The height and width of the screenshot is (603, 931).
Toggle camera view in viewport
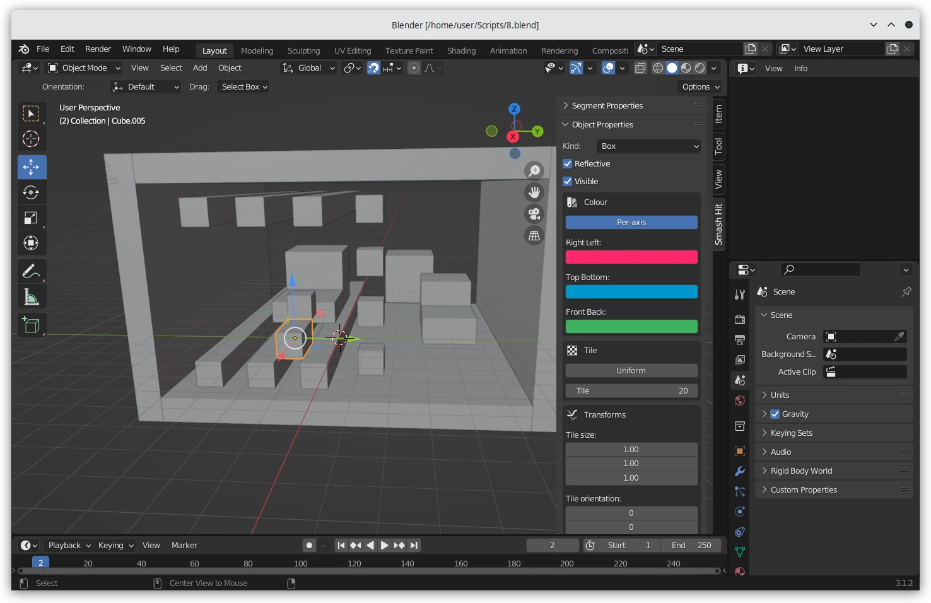click(x=534, y=214)
